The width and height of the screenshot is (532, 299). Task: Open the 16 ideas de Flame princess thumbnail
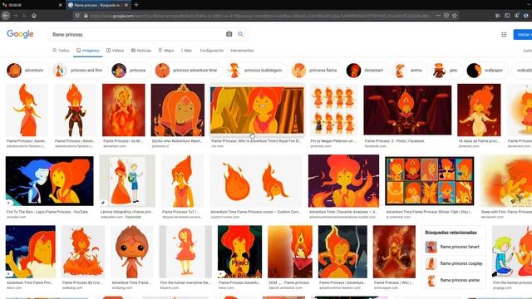pos(479,110)
